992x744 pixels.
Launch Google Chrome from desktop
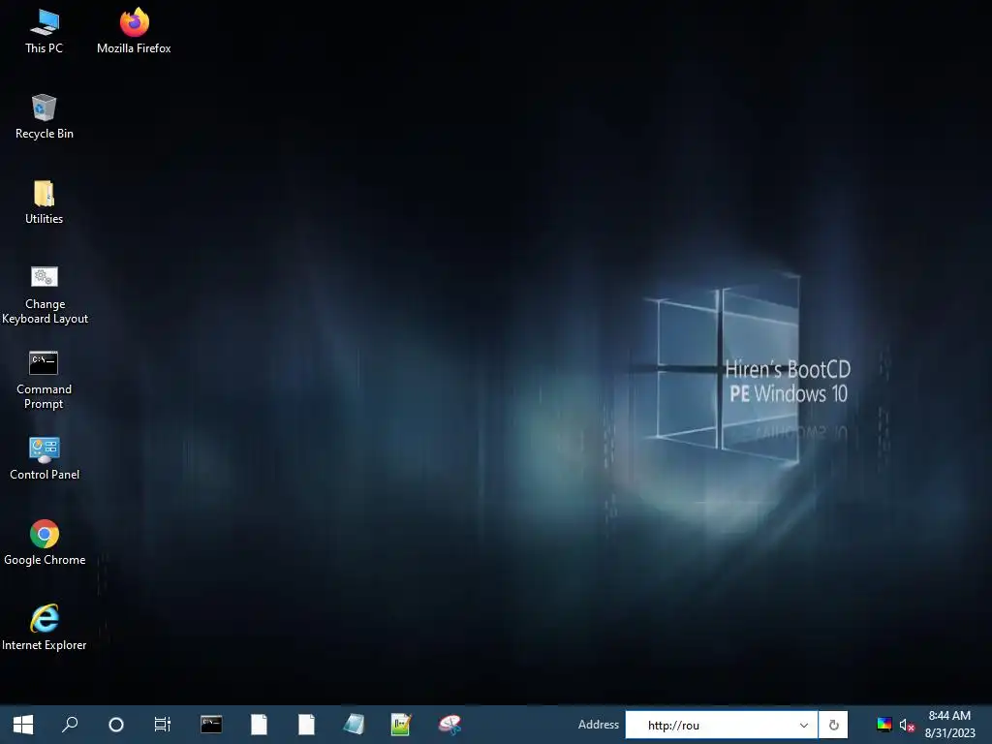[45, 543]
